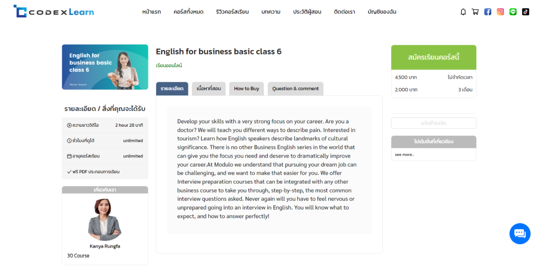Select the รายละเอียด tab
This screenshot has height=277, width=537.
[172, 89]
